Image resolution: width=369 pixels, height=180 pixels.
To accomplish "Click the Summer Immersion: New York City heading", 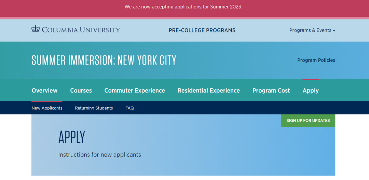I will point(104,60).
